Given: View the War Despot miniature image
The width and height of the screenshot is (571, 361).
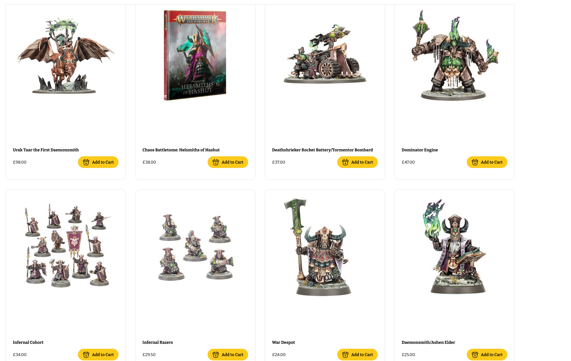Looking at the screenshot, I should [x=321, y=247].
